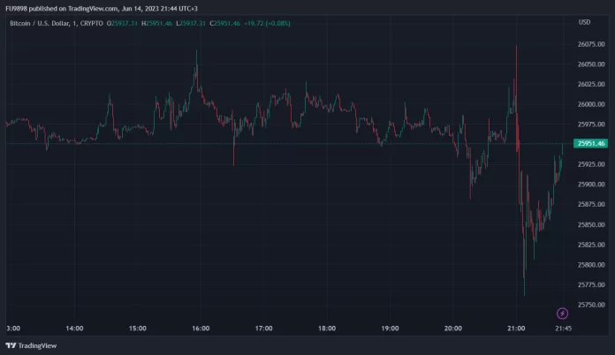615x355 pixels.
Task: Click the Bitcoin / U.S. Dollar chart title
Action: [44, 22]
